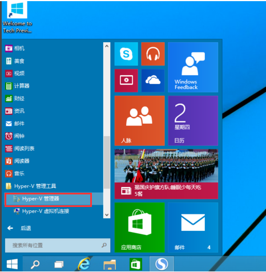Open the 人脉 People tile
The width and height of the screenshot is (266, 272).
139,121
